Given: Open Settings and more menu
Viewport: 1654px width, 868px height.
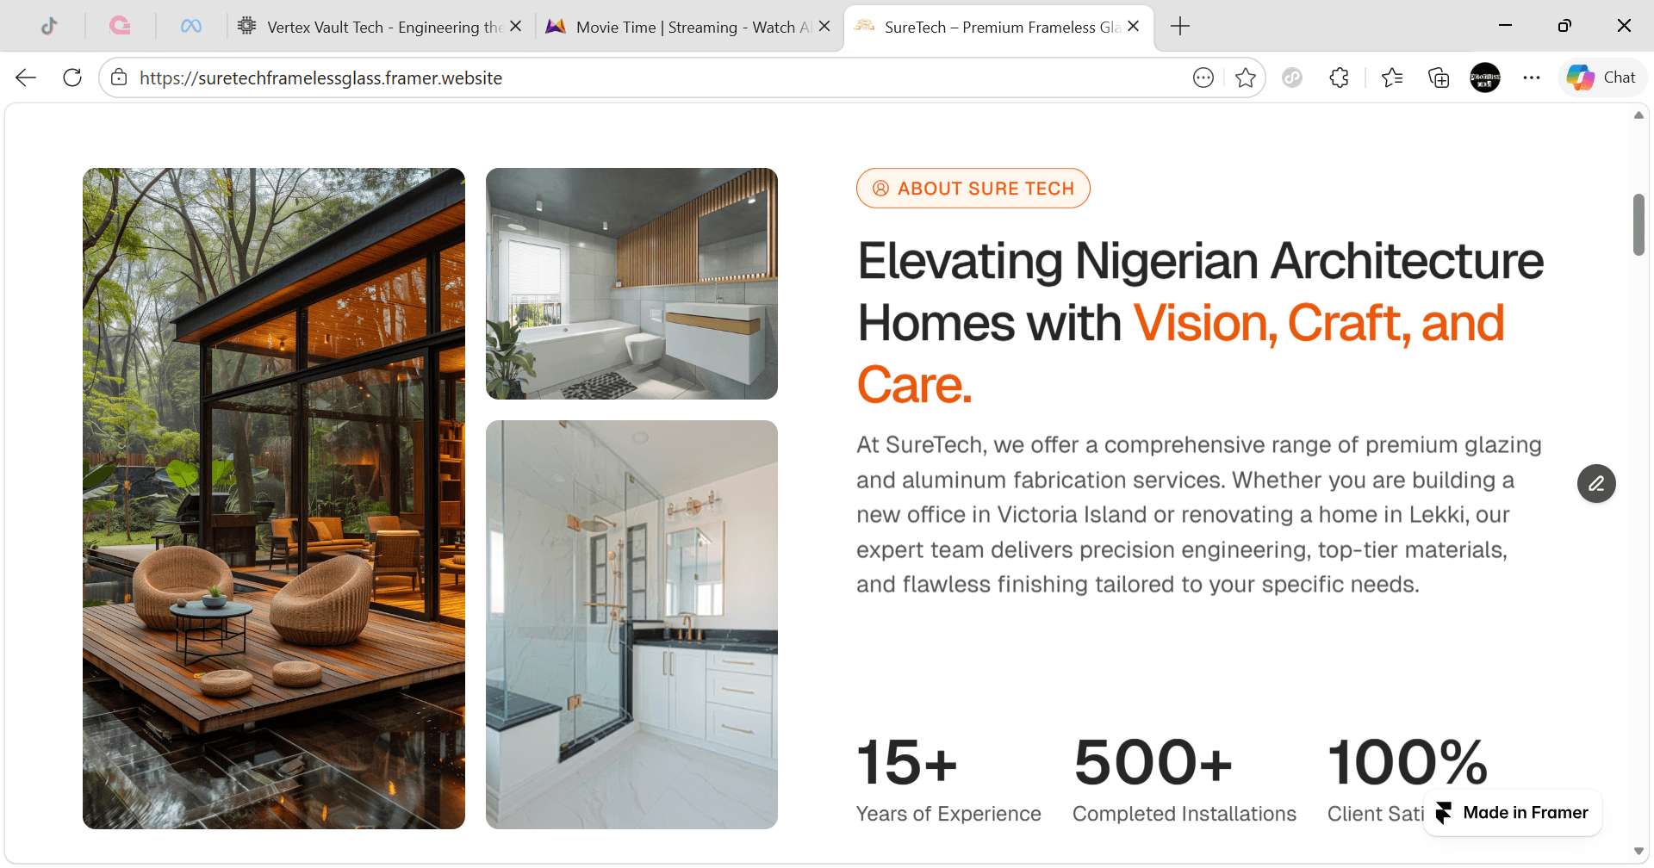Looking at the screenshot, I should click(x=1531, y=78).
